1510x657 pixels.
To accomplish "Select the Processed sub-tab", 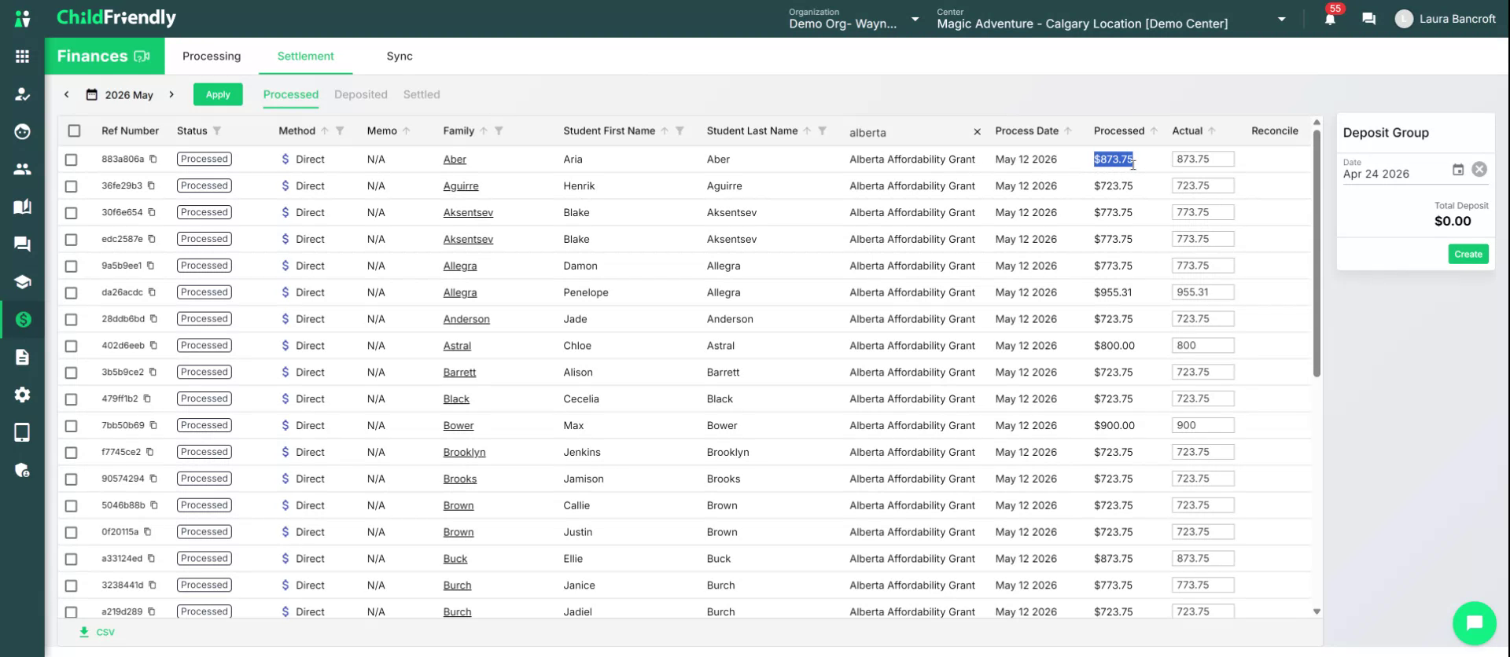I will coord(290,94).
